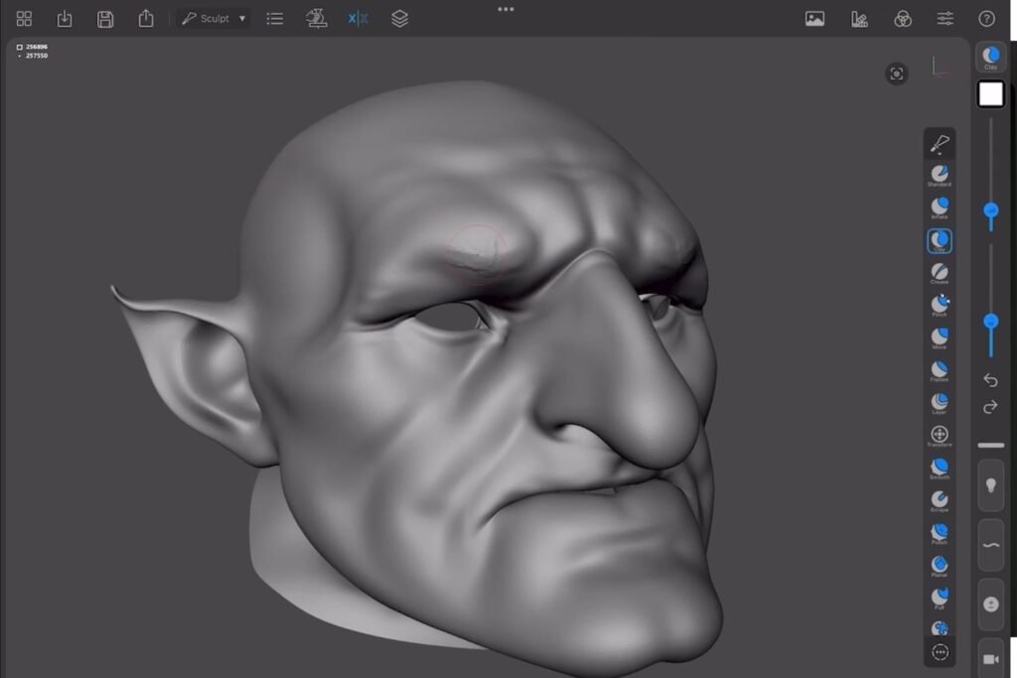
Task: Expand the current Clay tool settings
Action: [990, 57]
